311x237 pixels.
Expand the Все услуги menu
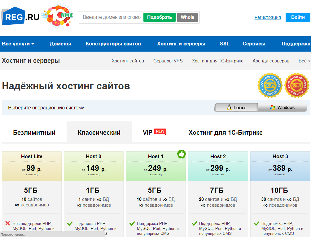tap(18, 44)
